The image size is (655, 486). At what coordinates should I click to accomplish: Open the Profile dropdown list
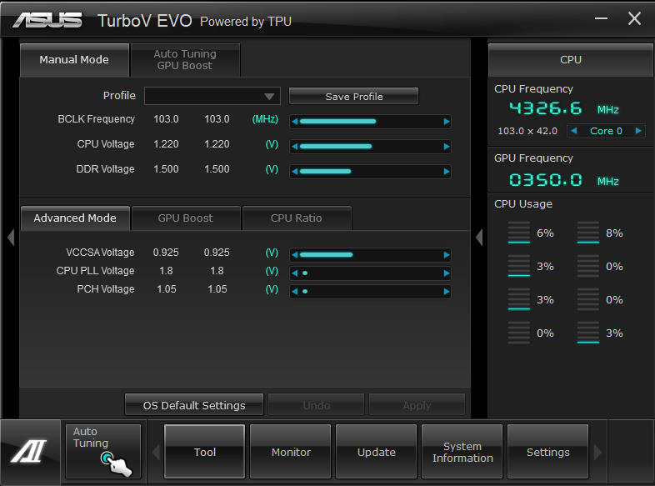[212, 96]
